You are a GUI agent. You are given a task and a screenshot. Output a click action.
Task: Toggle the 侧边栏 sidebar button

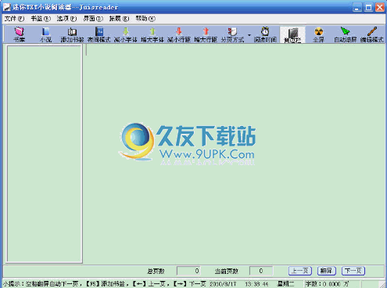292,34
